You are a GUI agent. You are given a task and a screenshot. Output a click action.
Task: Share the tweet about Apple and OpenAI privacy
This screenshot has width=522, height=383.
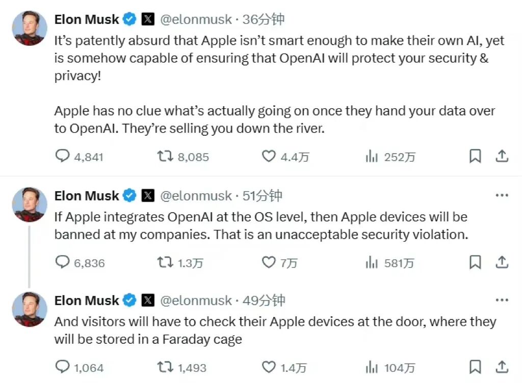click(x=502, y=156)
